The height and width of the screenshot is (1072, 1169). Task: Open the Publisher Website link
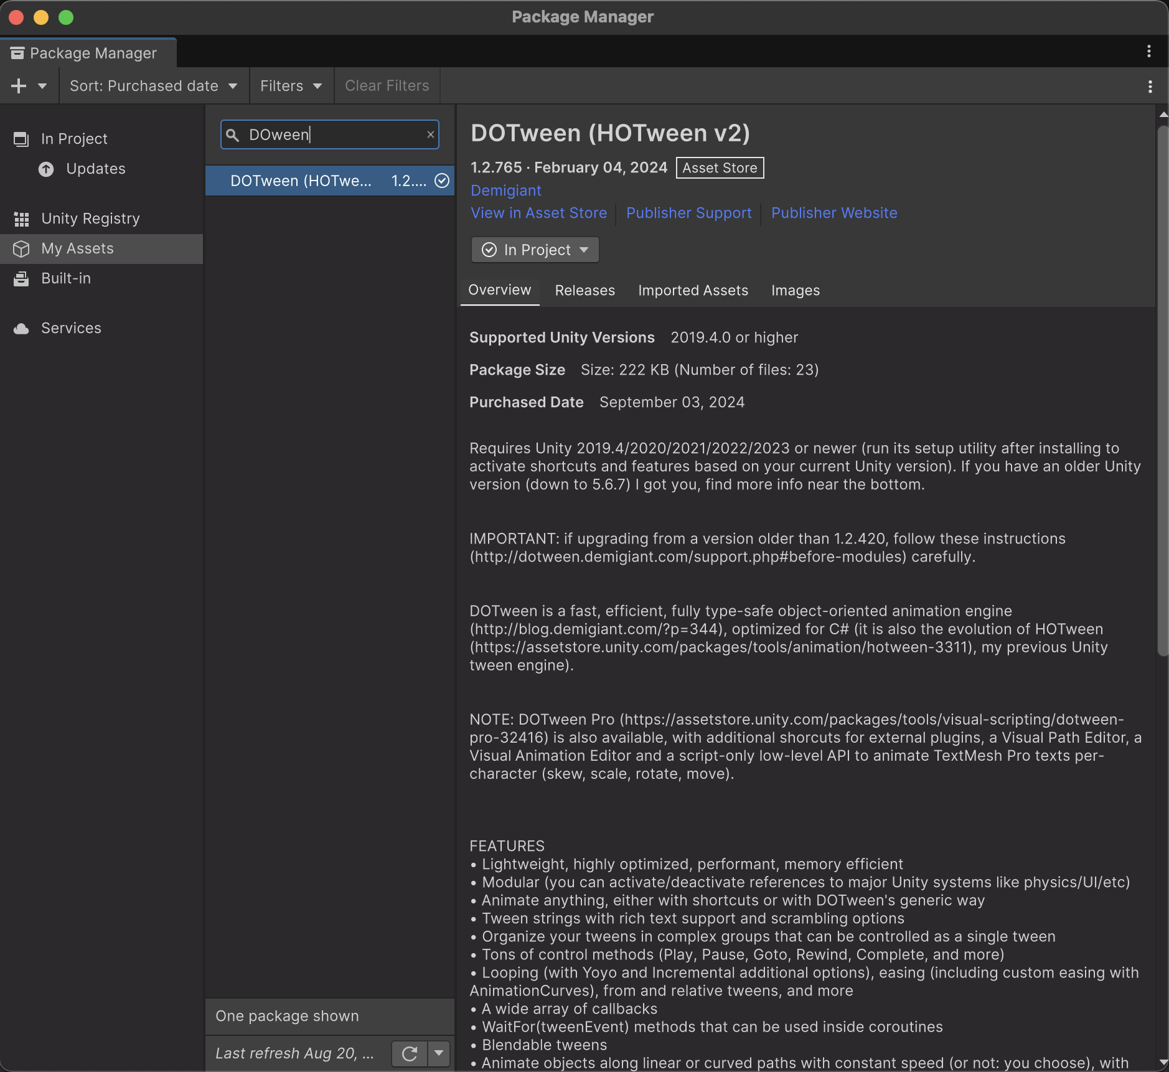click(x=833, y=213)
